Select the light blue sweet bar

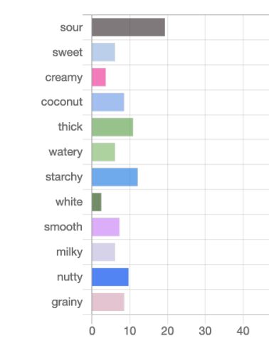tap(103, 52)
